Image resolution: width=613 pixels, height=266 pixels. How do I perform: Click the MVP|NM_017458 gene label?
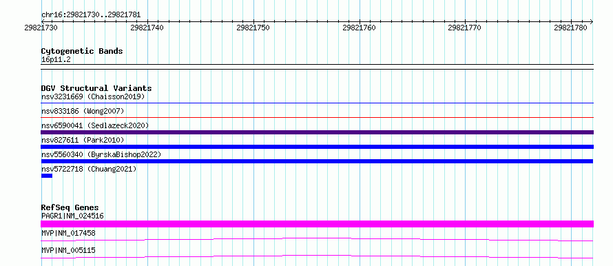[68, 233]
